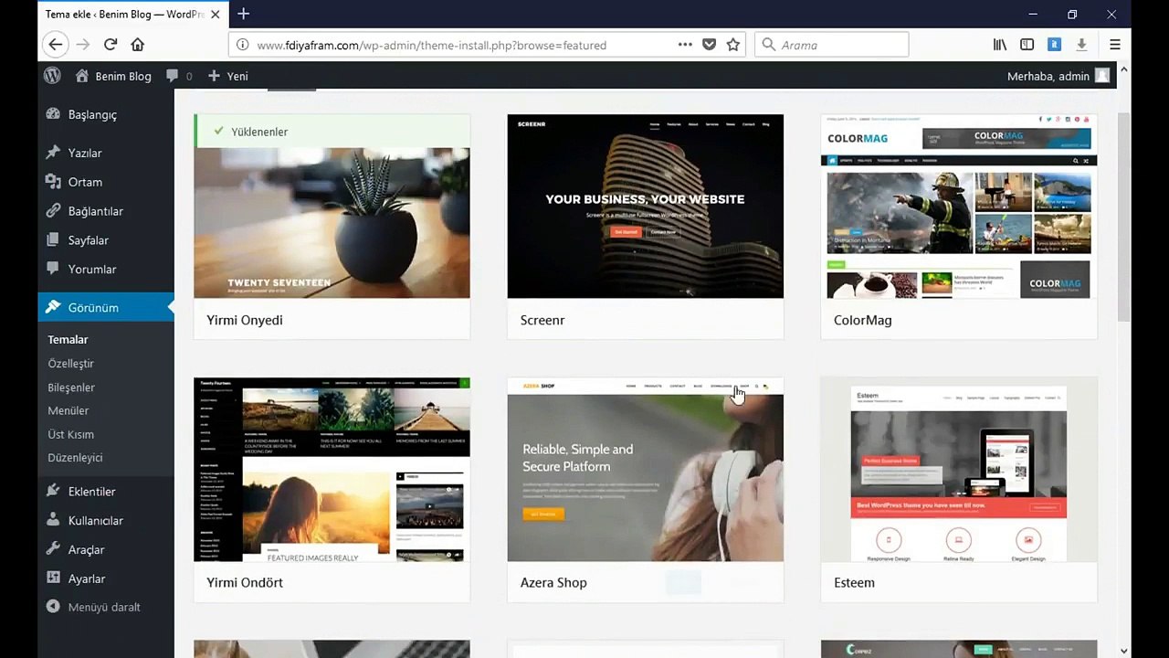Screen dimensions: 1169x658
Task: Click the Arama search box
Action: [832, 45]
